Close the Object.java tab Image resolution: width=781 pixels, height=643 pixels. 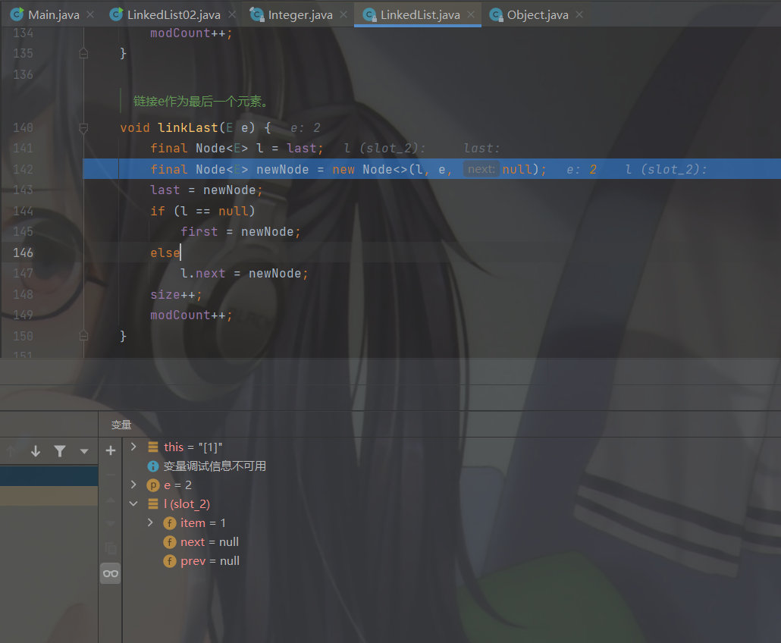click(x=580, y=14)
